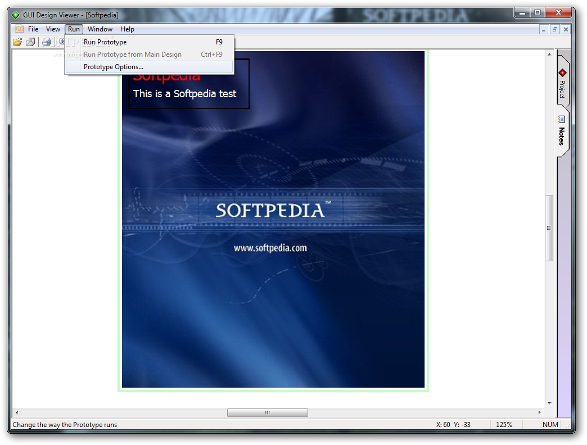Select Prototype Options... menu entry
This screenshot has width=587, height=445.
(x=150, y=67)
